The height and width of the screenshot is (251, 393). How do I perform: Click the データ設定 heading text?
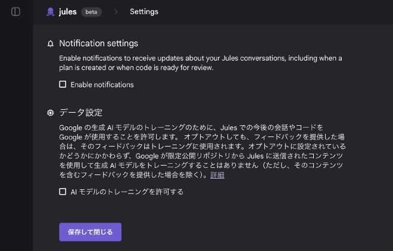(x=81, y=113)
